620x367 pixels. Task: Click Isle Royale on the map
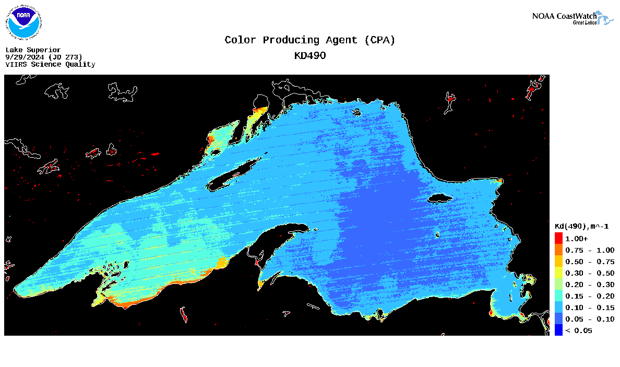click(x=233, y=174)
